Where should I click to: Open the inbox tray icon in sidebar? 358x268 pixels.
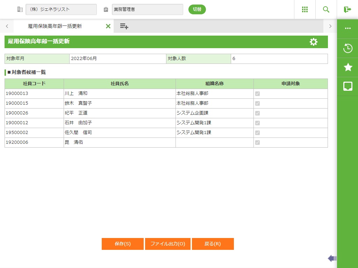click(348, 86)
